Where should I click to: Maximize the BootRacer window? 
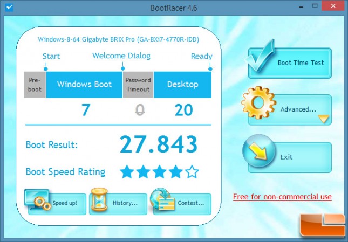pos(315,6)
